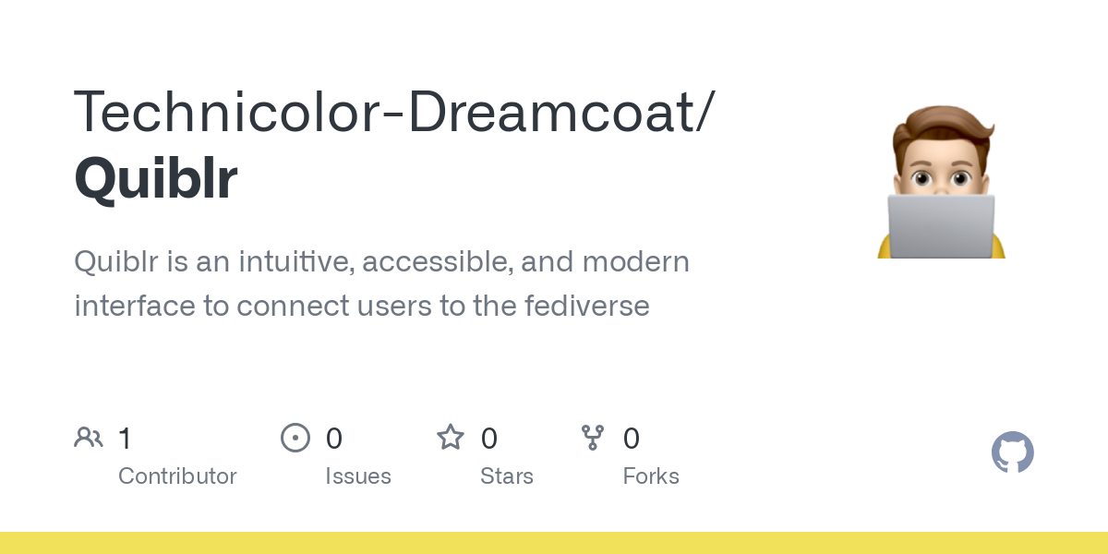Select the Contributor label
Image resolution: width=1108 pixels, height=554 pixels.
tap(177, 476)
